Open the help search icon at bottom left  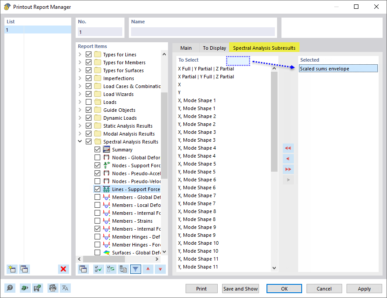10,288
